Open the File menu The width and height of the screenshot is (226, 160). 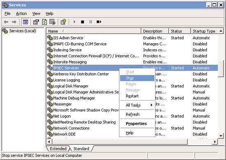tap(7, 14)
